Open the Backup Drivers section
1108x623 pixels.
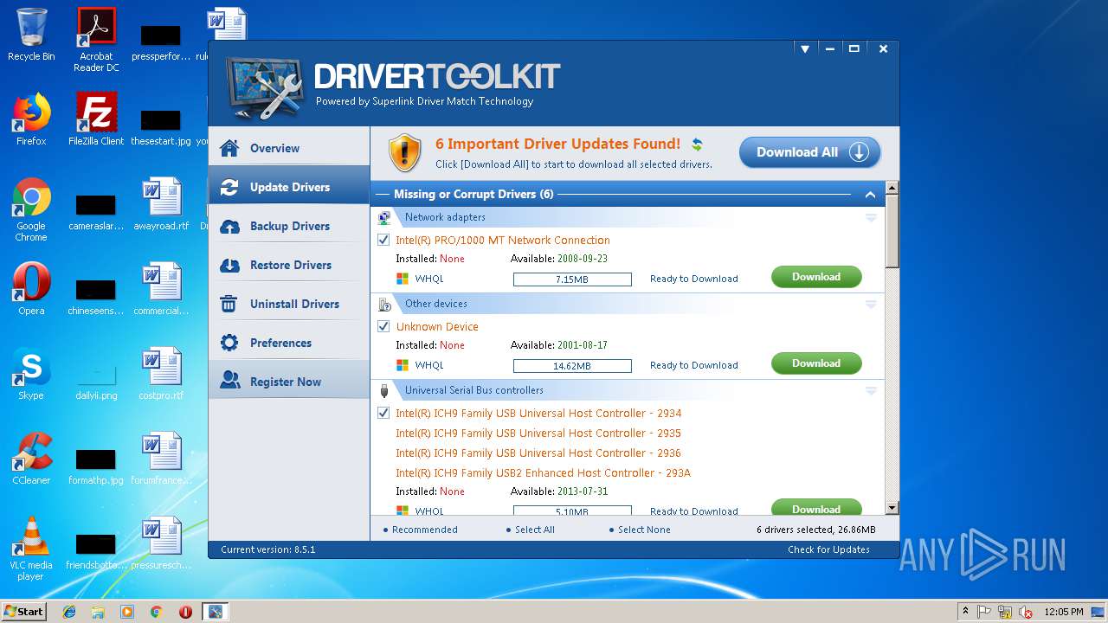point(289,226)
